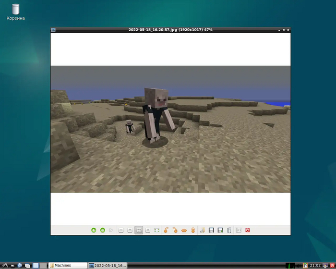Rotate the image counterclockwise
Viewport: 336px width, 269px height.
pos(166,230)
